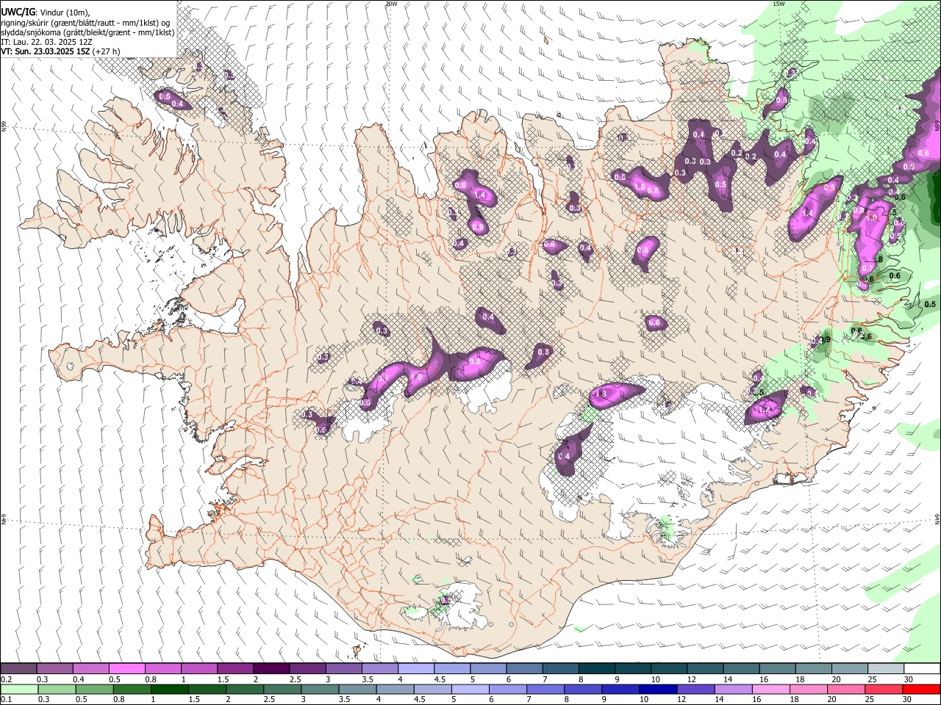Click the deep navy 10–12 rain legend swatch
The image size is (941, 705).
point(658,690)
